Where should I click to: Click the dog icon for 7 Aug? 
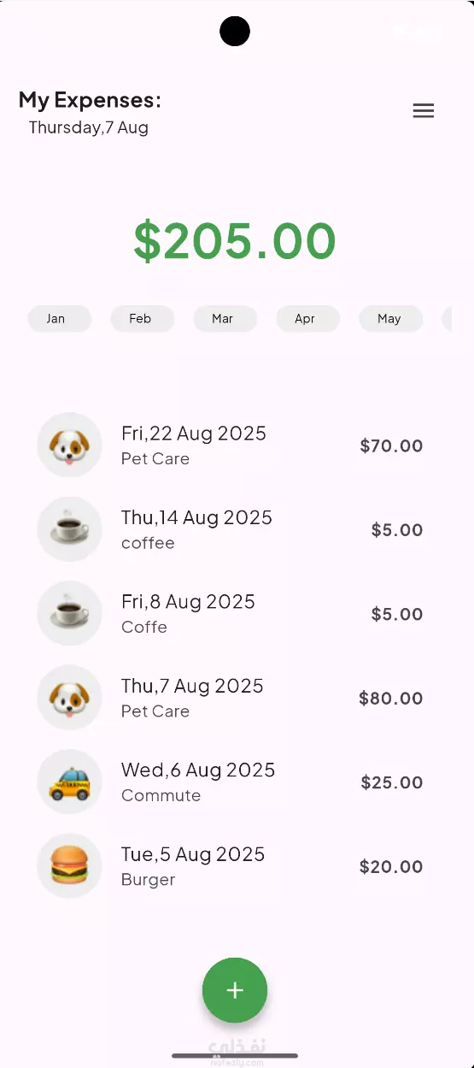point(69,698)
